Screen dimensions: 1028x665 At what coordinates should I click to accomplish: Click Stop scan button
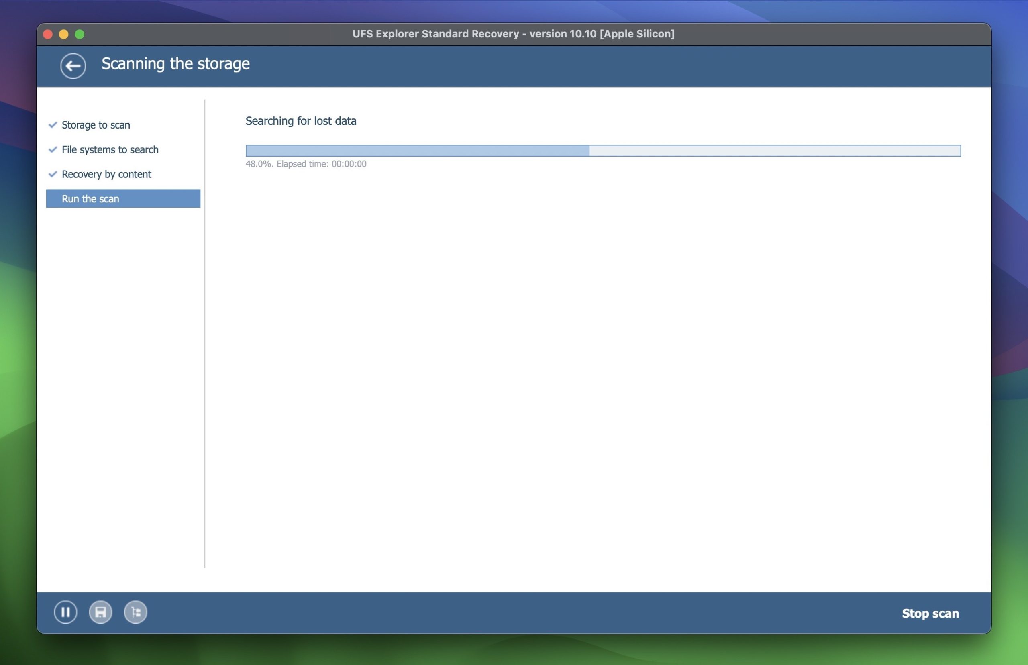[931, 612]
